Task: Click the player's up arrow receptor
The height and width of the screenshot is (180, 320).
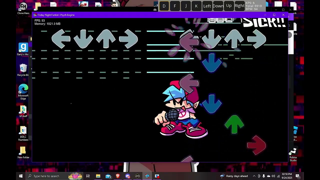Action: click(234, 39)
